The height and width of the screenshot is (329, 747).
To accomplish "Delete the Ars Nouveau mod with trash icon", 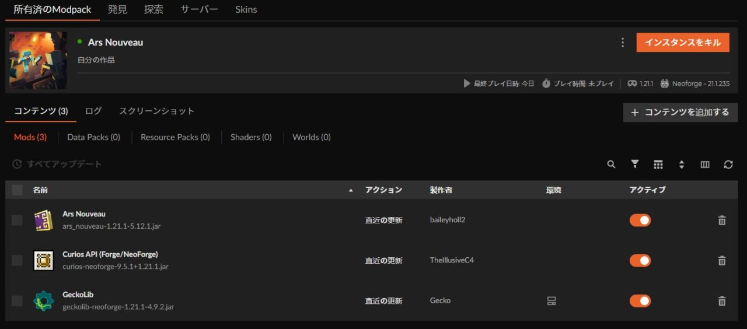I will click(x=722, y=220).
